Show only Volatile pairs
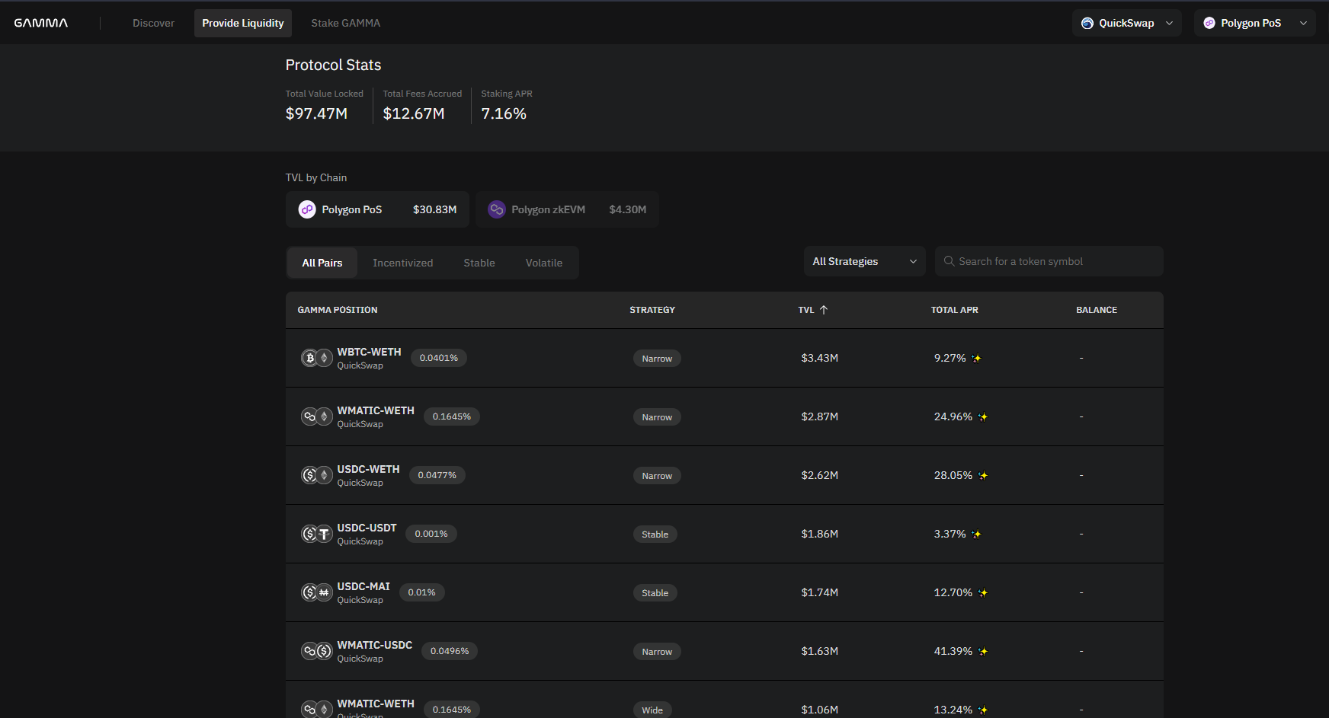The width and height of the screenshot is (1329, 718). click(543, 263)
